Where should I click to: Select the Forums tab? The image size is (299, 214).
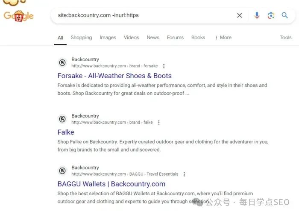pos(175,37)
